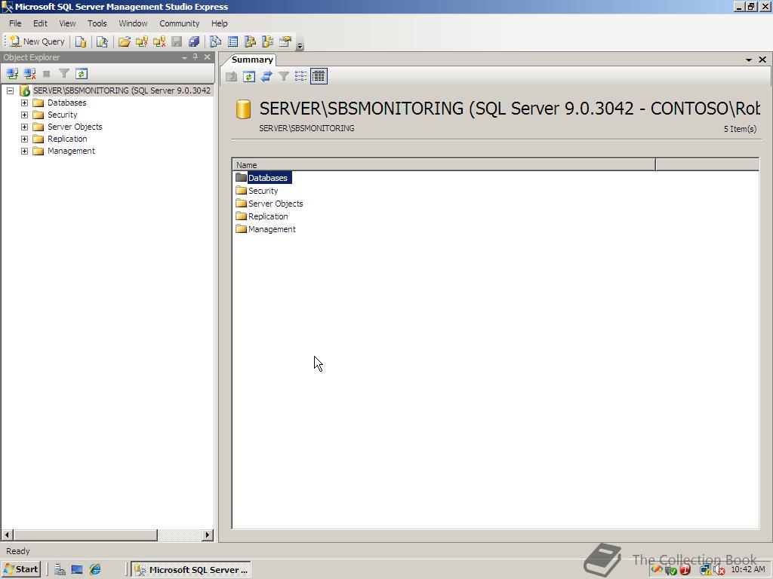Switch Summary to Details report view
The image size is (773, 579).
319,76
